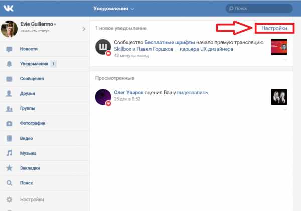Click the Новости speech bubble icon
Viewport: 301px width, 211px height.
9,49
